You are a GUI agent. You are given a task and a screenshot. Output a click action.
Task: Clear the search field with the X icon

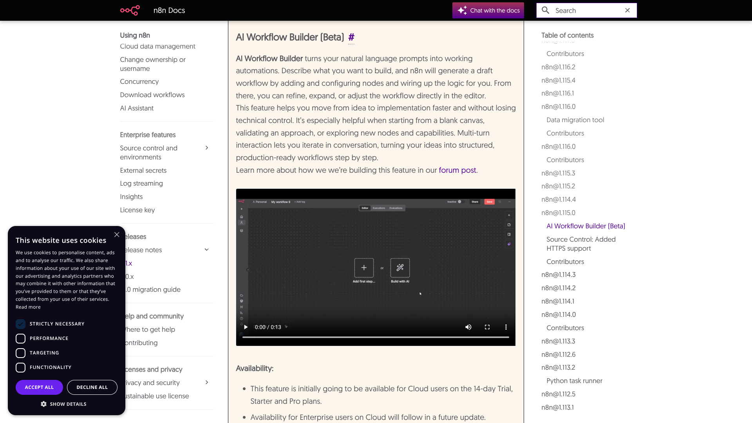coord(627,10)
